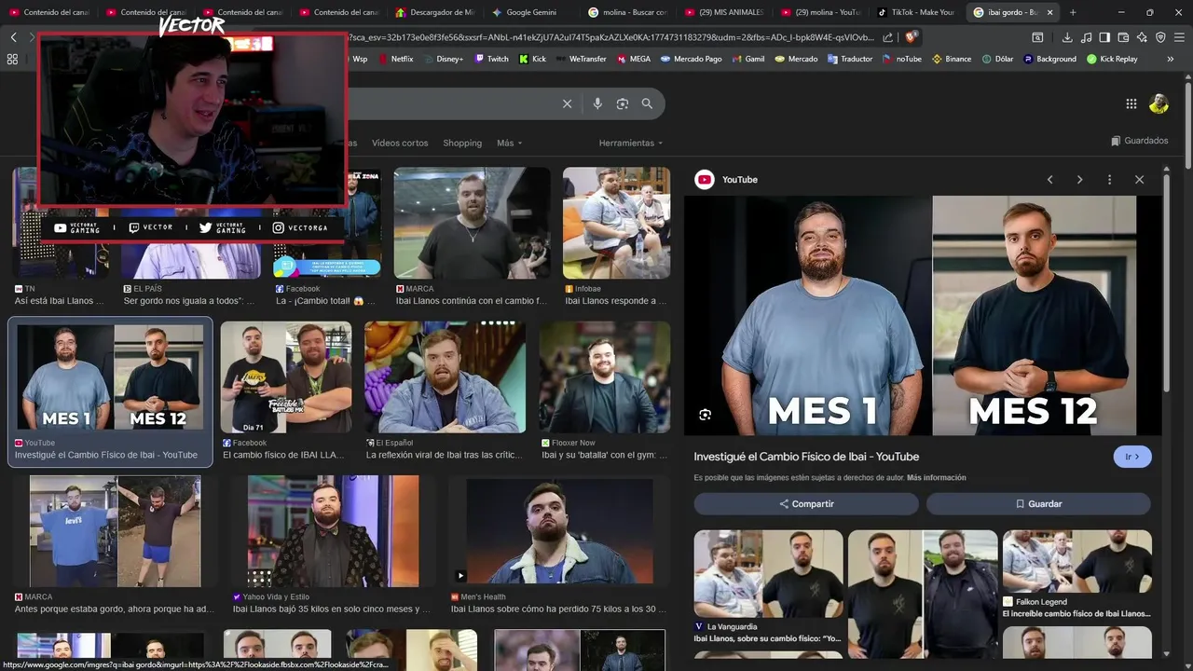1193x671 pixels.
Task: Open 'Investigué el Cambio Físico de Ibai' title link
Action: 806,457
